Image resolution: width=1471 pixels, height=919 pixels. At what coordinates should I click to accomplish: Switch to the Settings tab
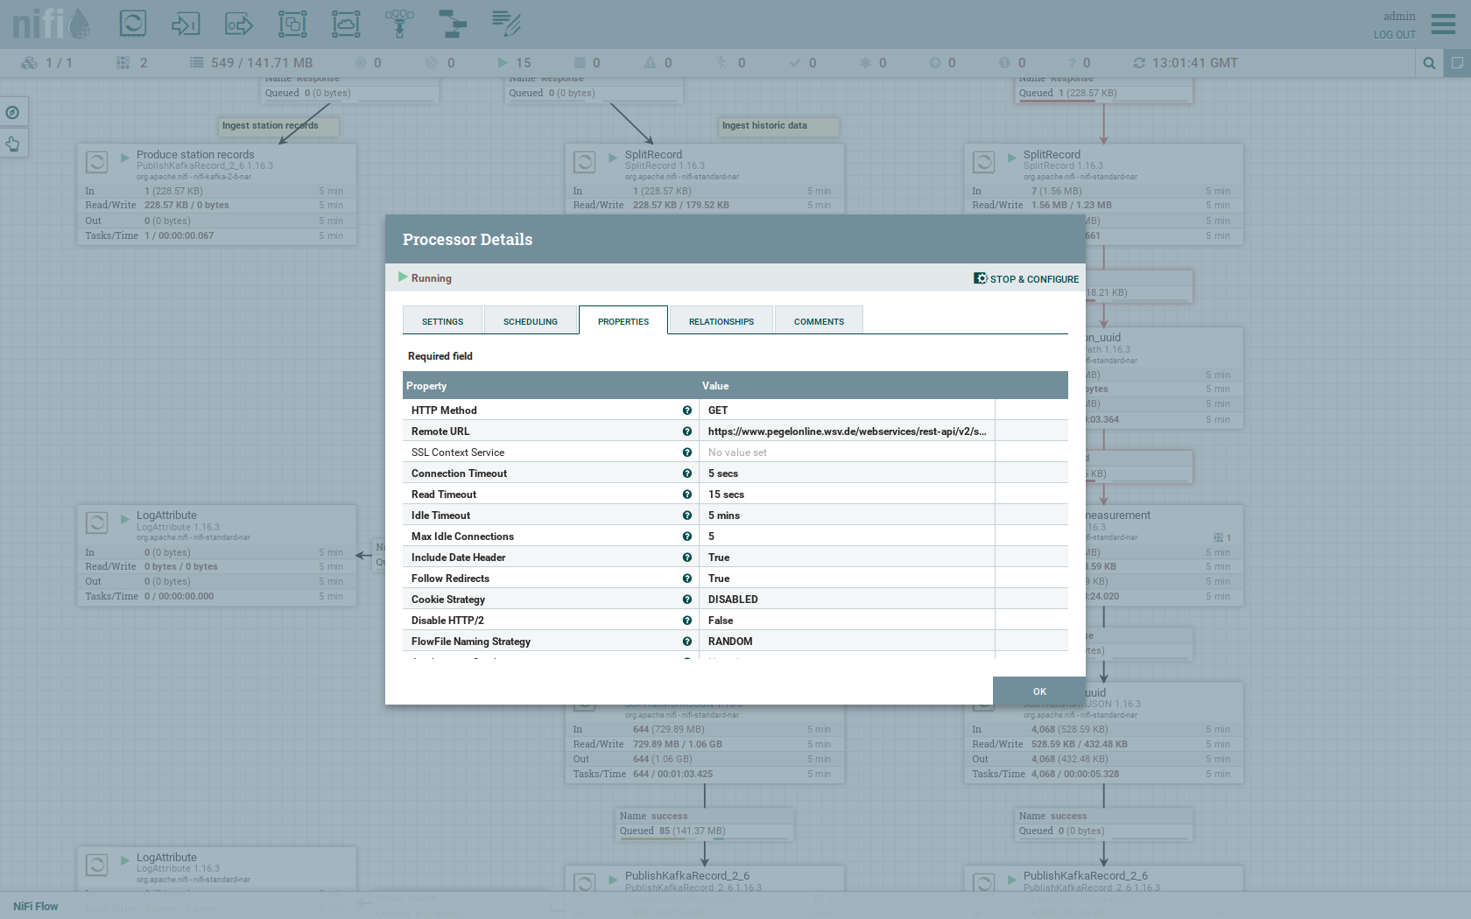point(442,321)
